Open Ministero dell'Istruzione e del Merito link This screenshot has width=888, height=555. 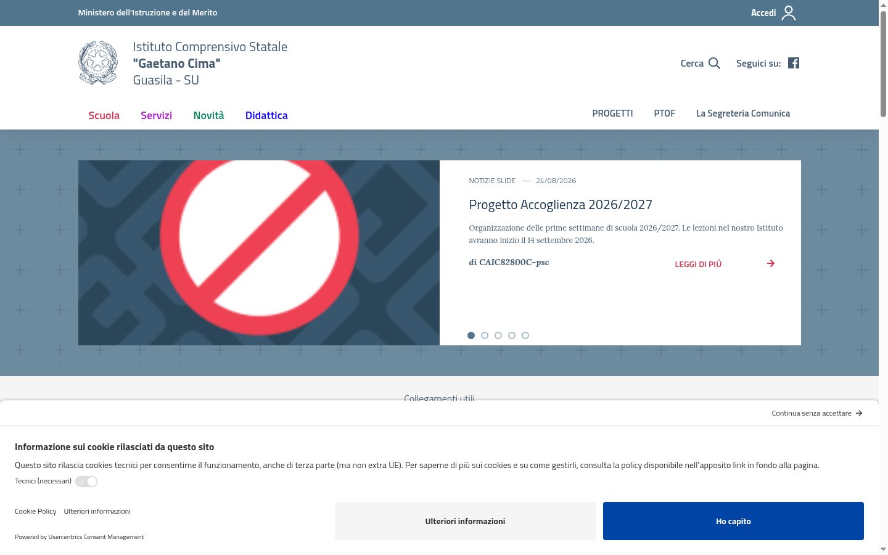coord(147,12)
